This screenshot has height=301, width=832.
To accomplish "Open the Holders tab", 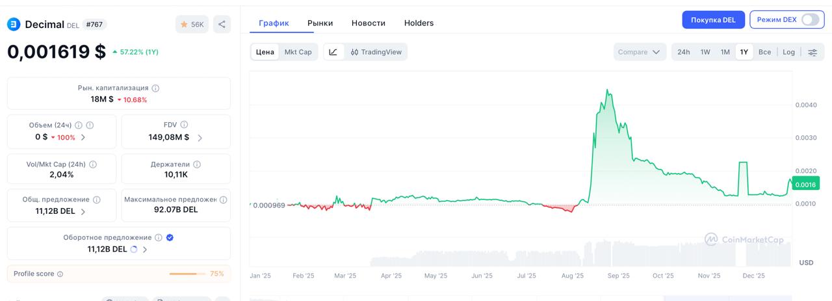I will pos(419,23).
